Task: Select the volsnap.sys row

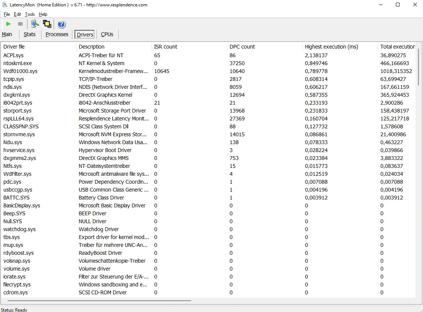Action: point(208,260)
